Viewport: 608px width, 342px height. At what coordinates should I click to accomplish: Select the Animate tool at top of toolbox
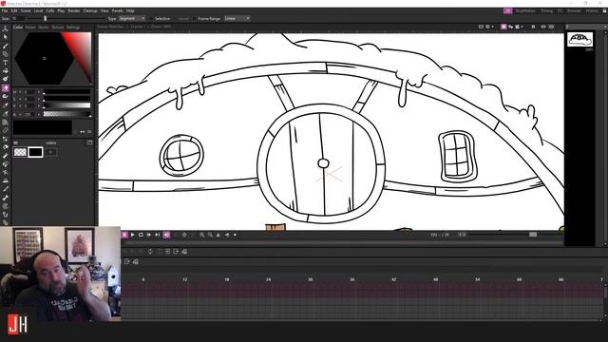pos(6,28)
